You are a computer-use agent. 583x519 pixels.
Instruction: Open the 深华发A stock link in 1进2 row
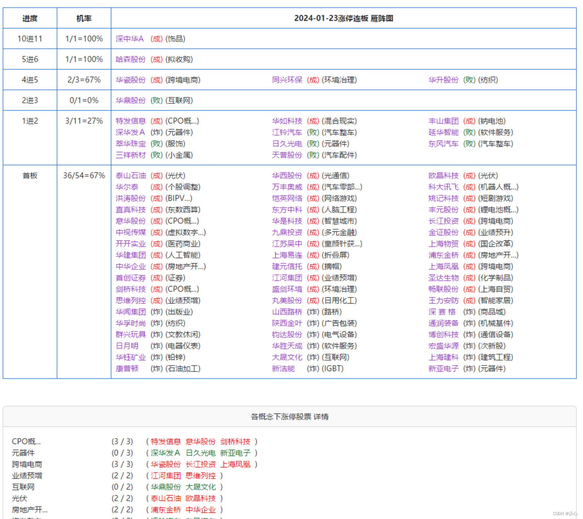coord(130,132)
